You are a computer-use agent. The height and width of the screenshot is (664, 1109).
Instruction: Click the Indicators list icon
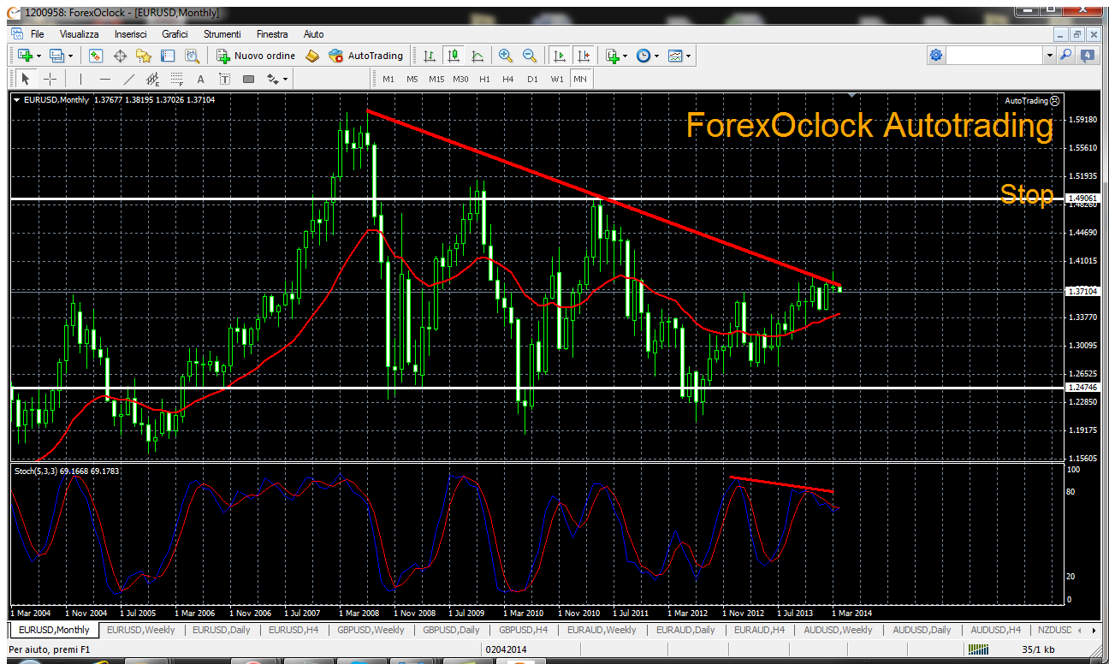[x=612, y=56]
